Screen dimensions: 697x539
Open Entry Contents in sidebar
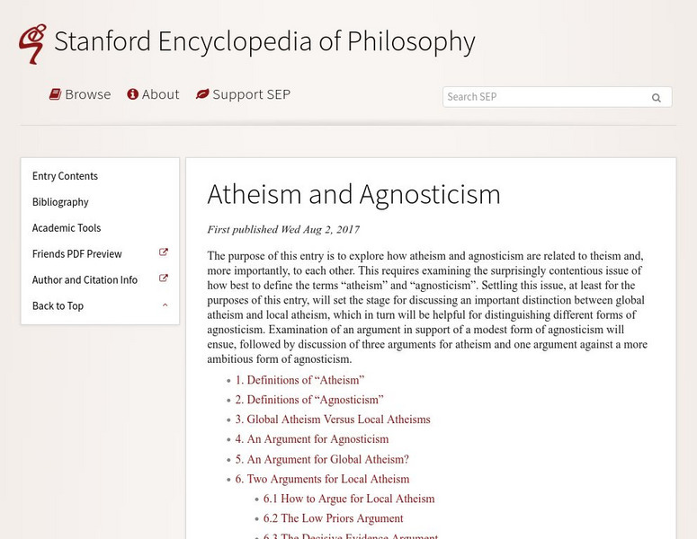pos(65,176)
